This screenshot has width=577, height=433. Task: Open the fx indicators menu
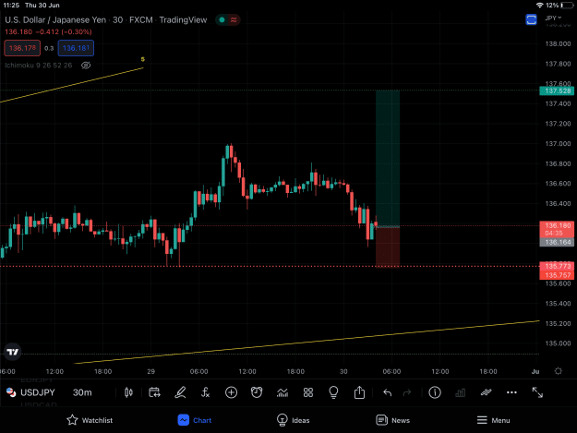pyautogui.click(x=205, y=392)
